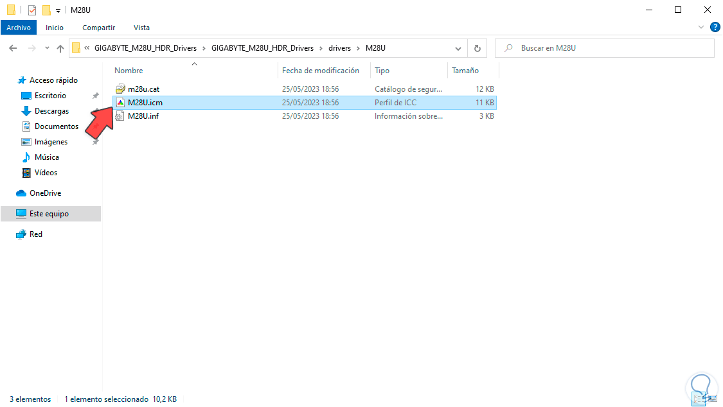Click the 25/05/2023 18:56 date of m28u.cat
Screen dimensions: 723x407
click(310, 89)
